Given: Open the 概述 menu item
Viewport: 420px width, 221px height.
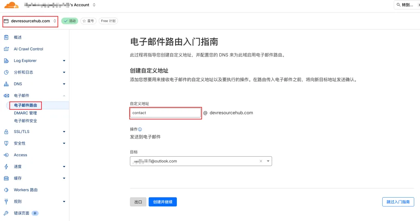Looking at the screenshot, I should (x=18, y=37).
